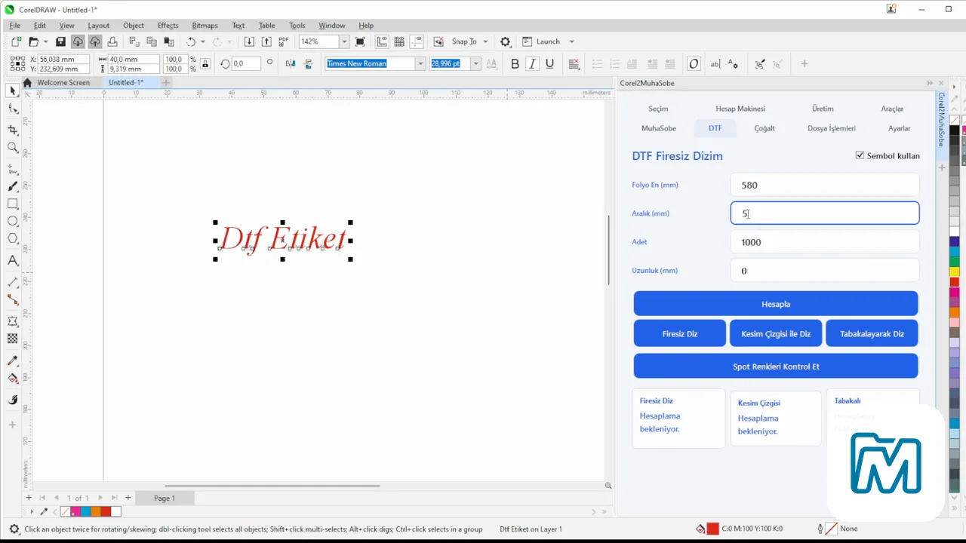
Task: Activate the Crop tool
Action: click(x=12, y=130)
